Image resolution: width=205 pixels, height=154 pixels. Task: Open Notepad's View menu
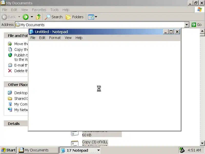[x=68, y=38]
